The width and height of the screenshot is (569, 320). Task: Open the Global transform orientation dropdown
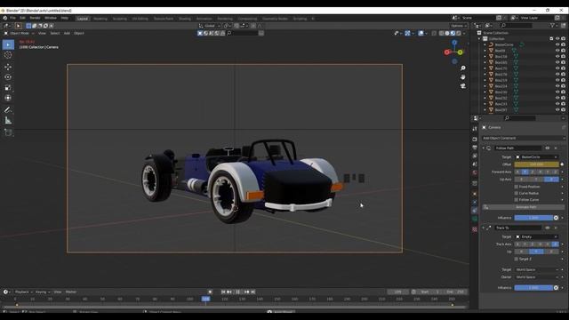(210, 26)
